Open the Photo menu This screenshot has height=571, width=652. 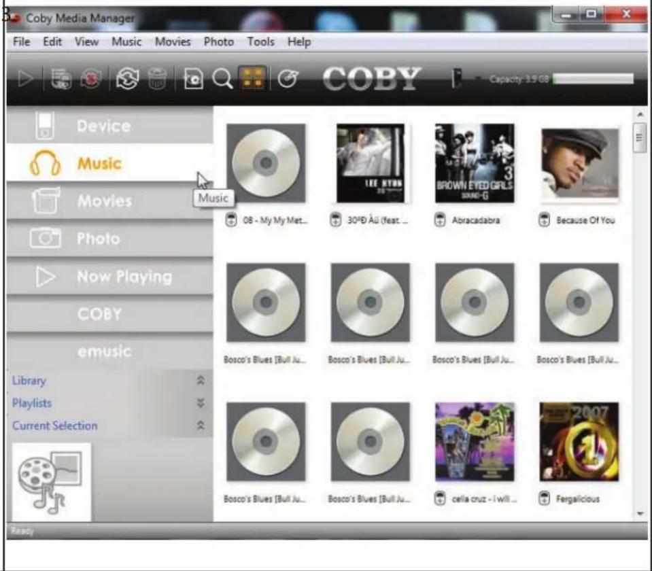[219, 42]
